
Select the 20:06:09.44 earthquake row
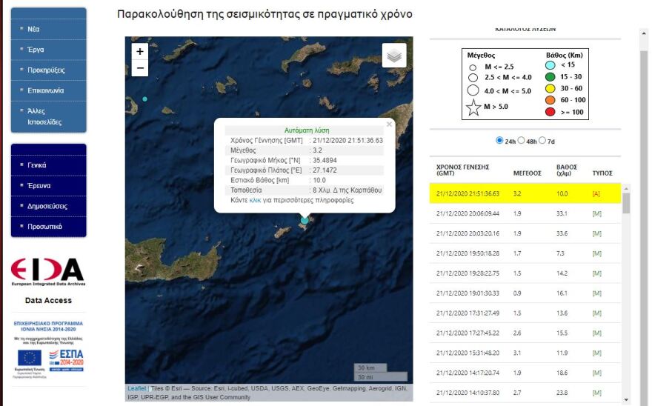tap(525, 213)
